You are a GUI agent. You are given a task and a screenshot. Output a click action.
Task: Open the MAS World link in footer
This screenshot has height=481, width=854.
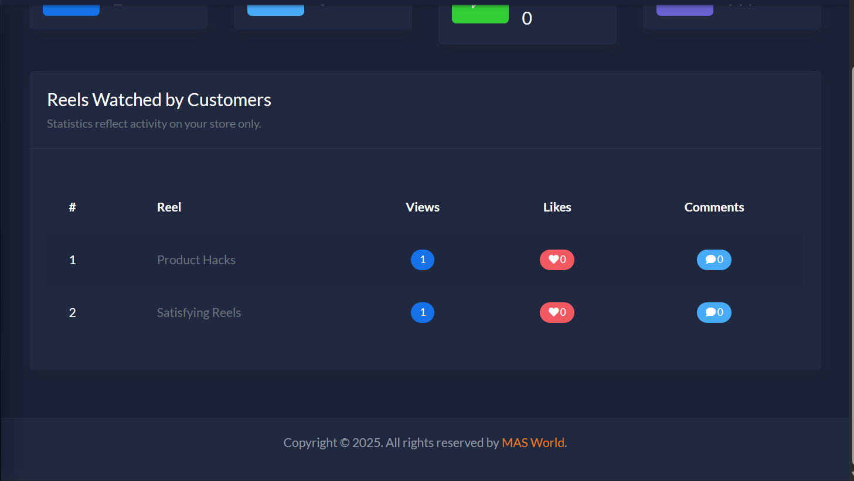pyautogui.click(x=532, y=442)
